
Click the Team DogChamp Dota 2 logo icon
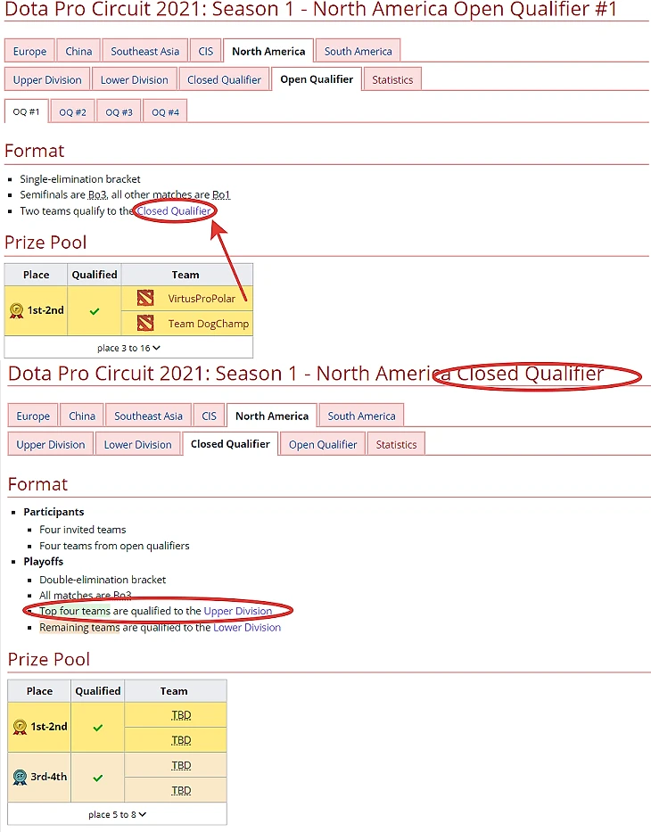[145, 323]
